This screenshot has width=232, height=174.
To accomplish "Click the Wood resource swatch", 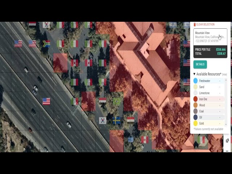I will coord(195,105).
